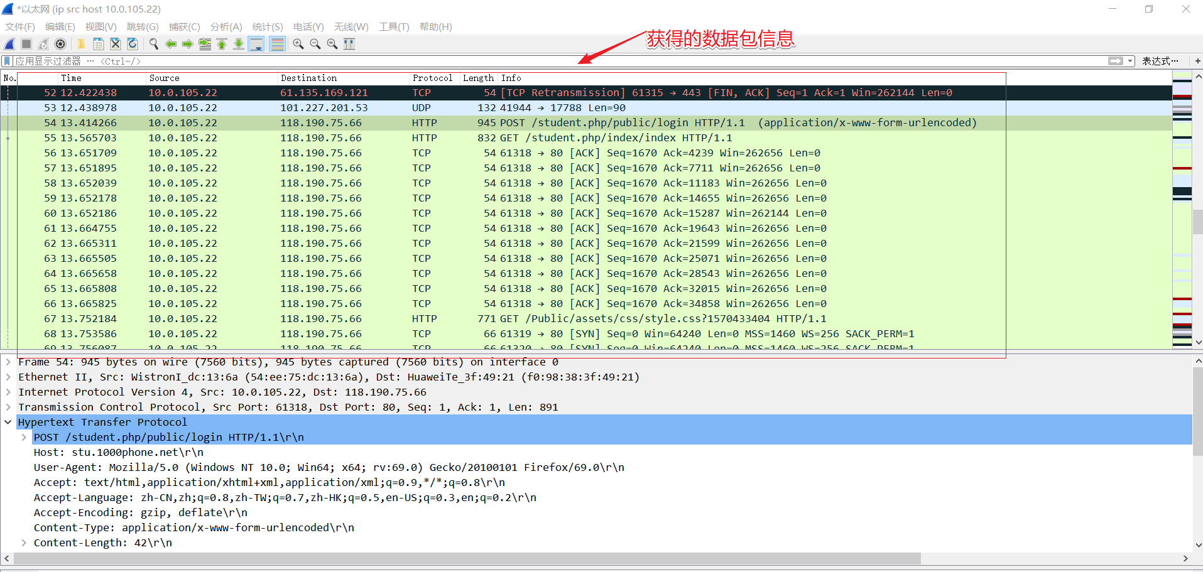
Task: Collapse the Hypertext Transfer Protocol section
Action: (8, 422)
